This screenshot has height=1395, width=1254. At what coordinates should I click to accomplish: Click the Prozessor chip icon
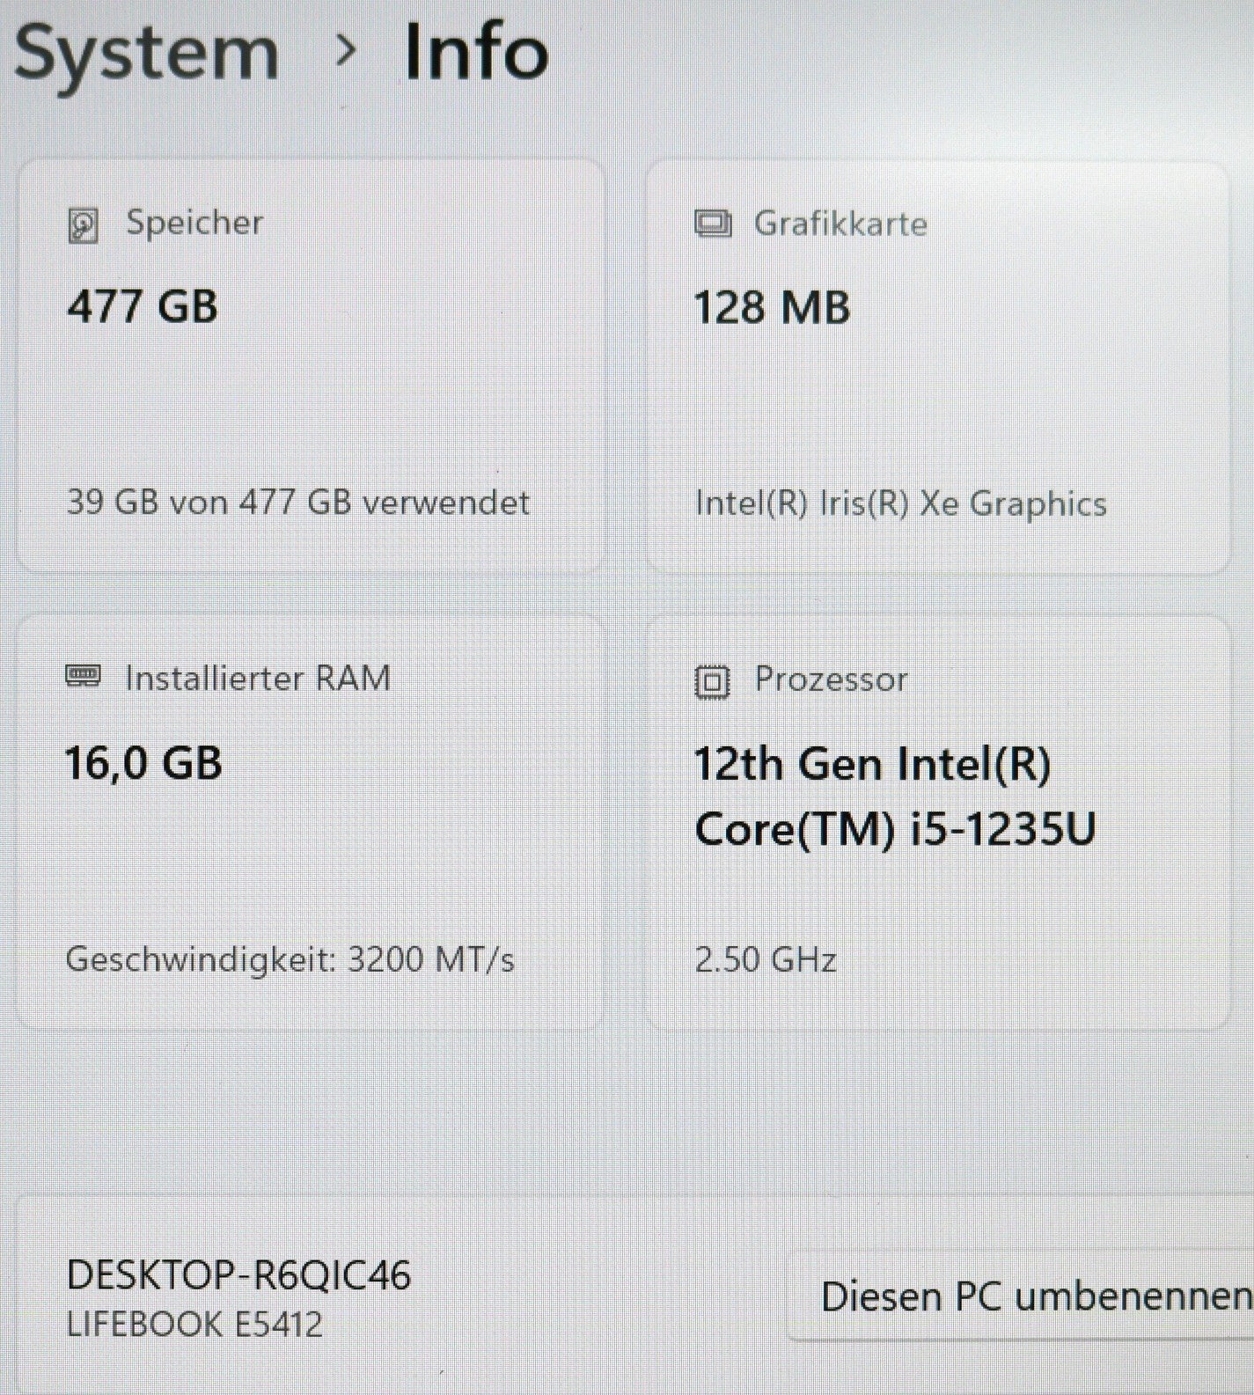712,681
